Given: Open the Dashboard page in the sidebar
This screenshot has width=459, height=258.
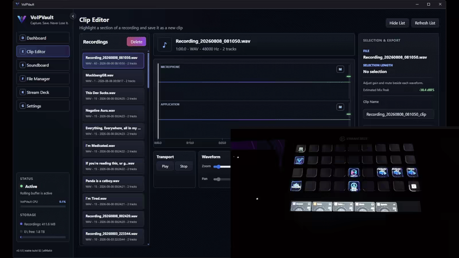Looking at the screenshot, I should [x=42, y=38].
